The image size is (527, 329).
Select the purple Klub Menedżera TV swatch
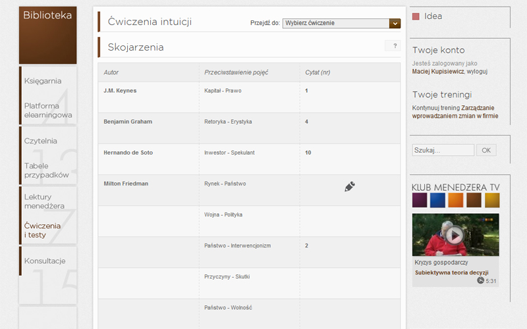[420, 200]
